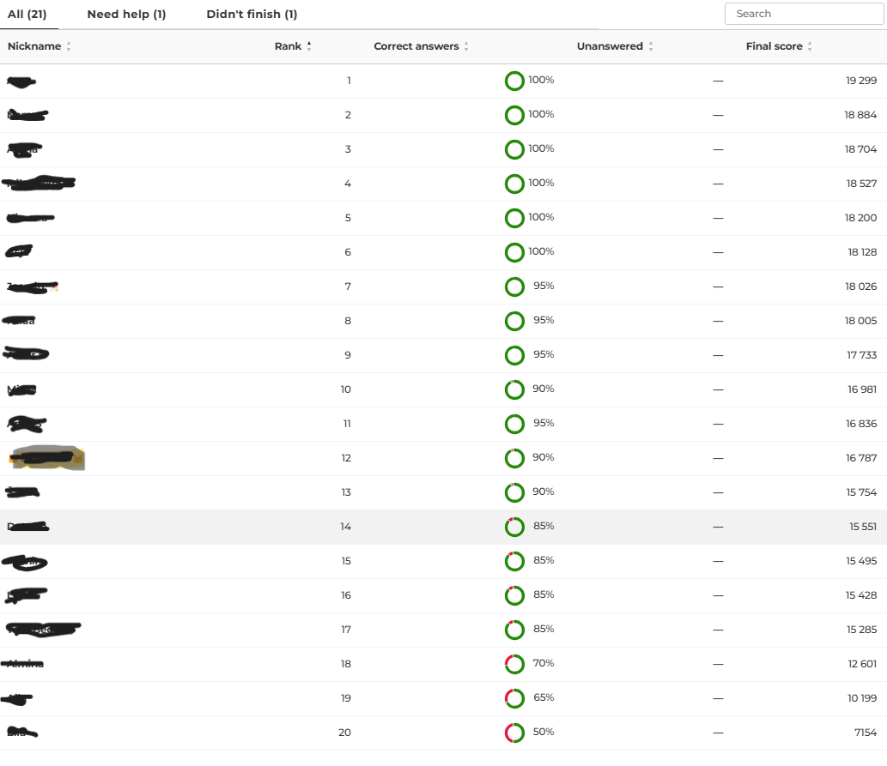Click the Correct answers column header

pos(416,46)
